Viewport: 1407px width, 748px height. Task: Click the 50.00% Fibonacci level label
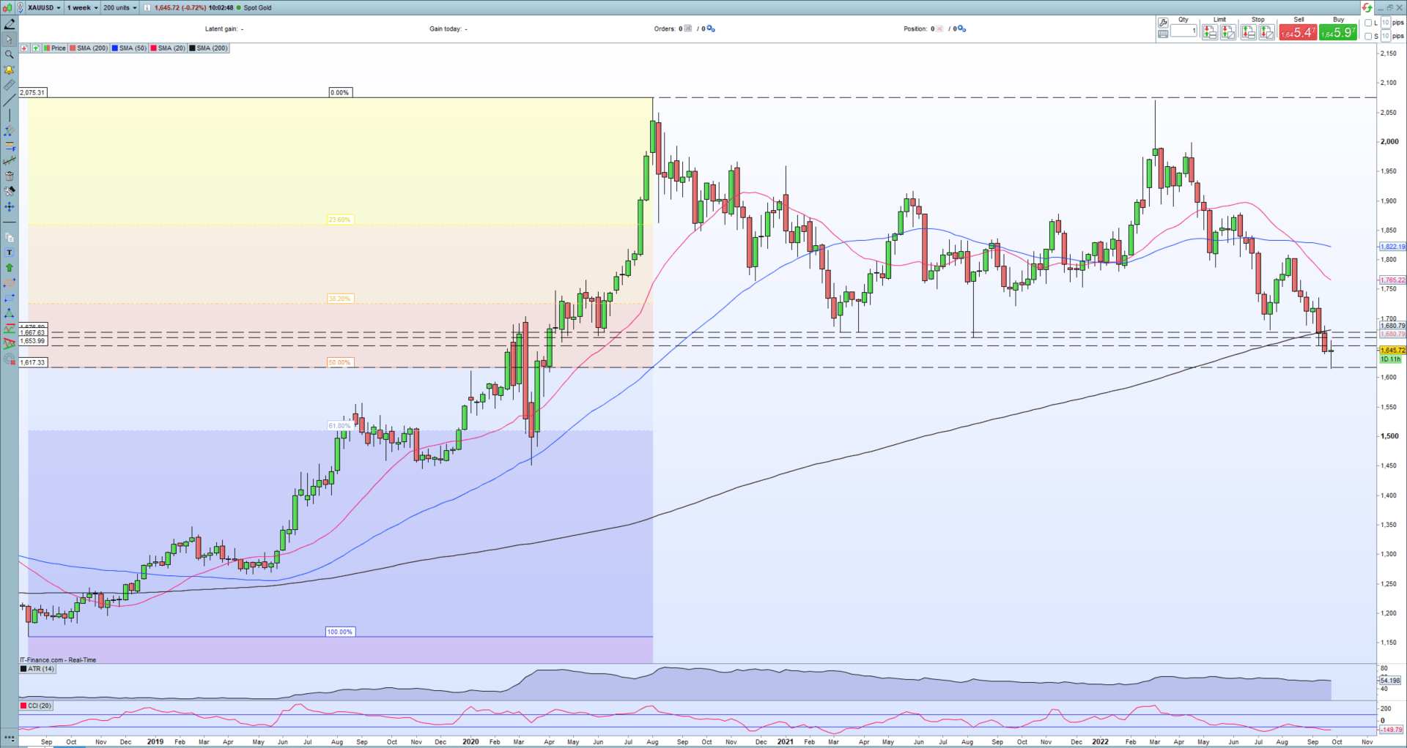click(x=340, y=362)
